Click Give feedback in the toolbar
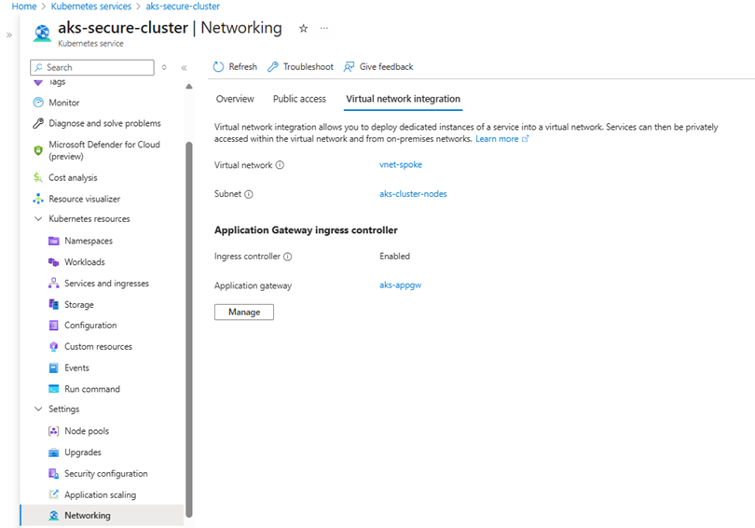Screen dimensions: 755x528 pyautogui.click(x=378, y=67)
